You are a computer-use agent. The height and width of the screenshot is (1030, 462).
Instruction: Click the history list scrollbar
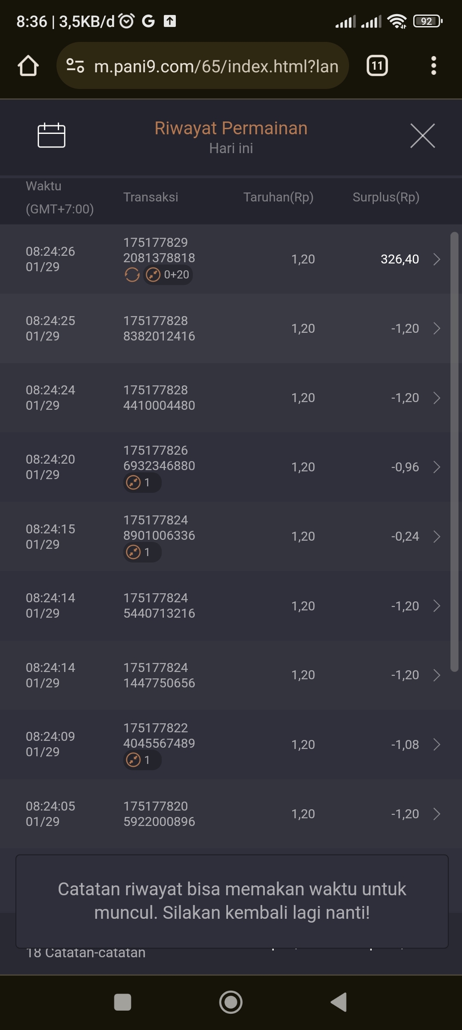pos(454,451)
